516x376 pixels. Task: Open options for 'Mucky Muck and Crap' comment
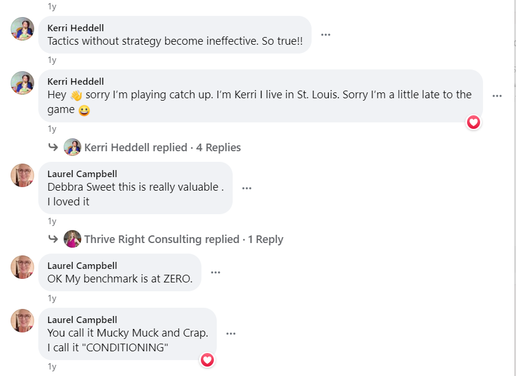231,334
